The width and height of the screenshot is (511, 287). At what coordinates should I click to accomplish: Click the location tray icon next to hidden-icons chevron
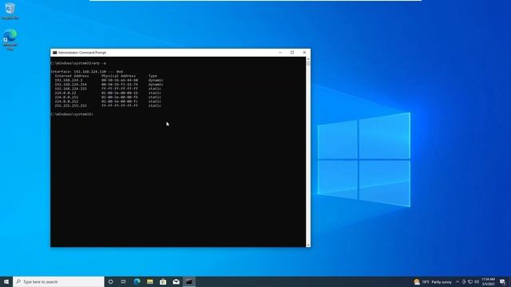click(464, 281)
